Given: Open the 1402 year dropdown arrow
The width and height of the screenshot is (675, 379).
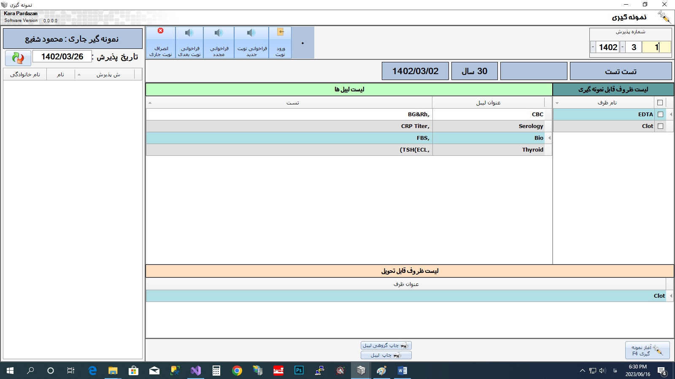Looking at the screenshot, I should [x=593, y=47].
